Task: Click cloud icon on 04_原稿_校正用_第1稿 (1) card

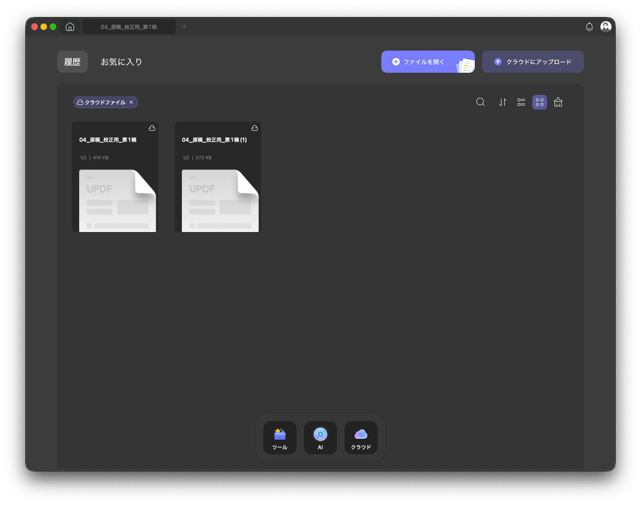Action: click(255, 128)
